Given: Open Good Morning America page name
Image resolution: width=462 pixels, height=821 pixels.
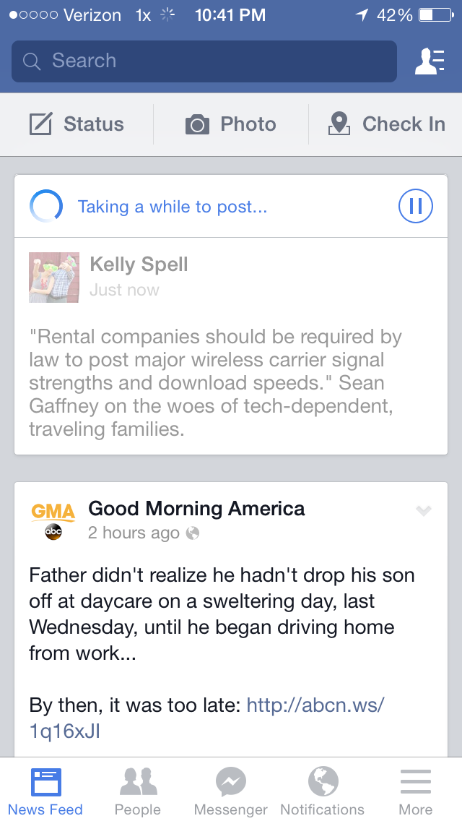Looking at the screenshot, I should point(196,509).
